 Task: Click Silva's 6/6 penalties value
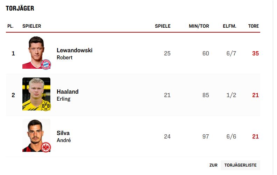point(231,136)
